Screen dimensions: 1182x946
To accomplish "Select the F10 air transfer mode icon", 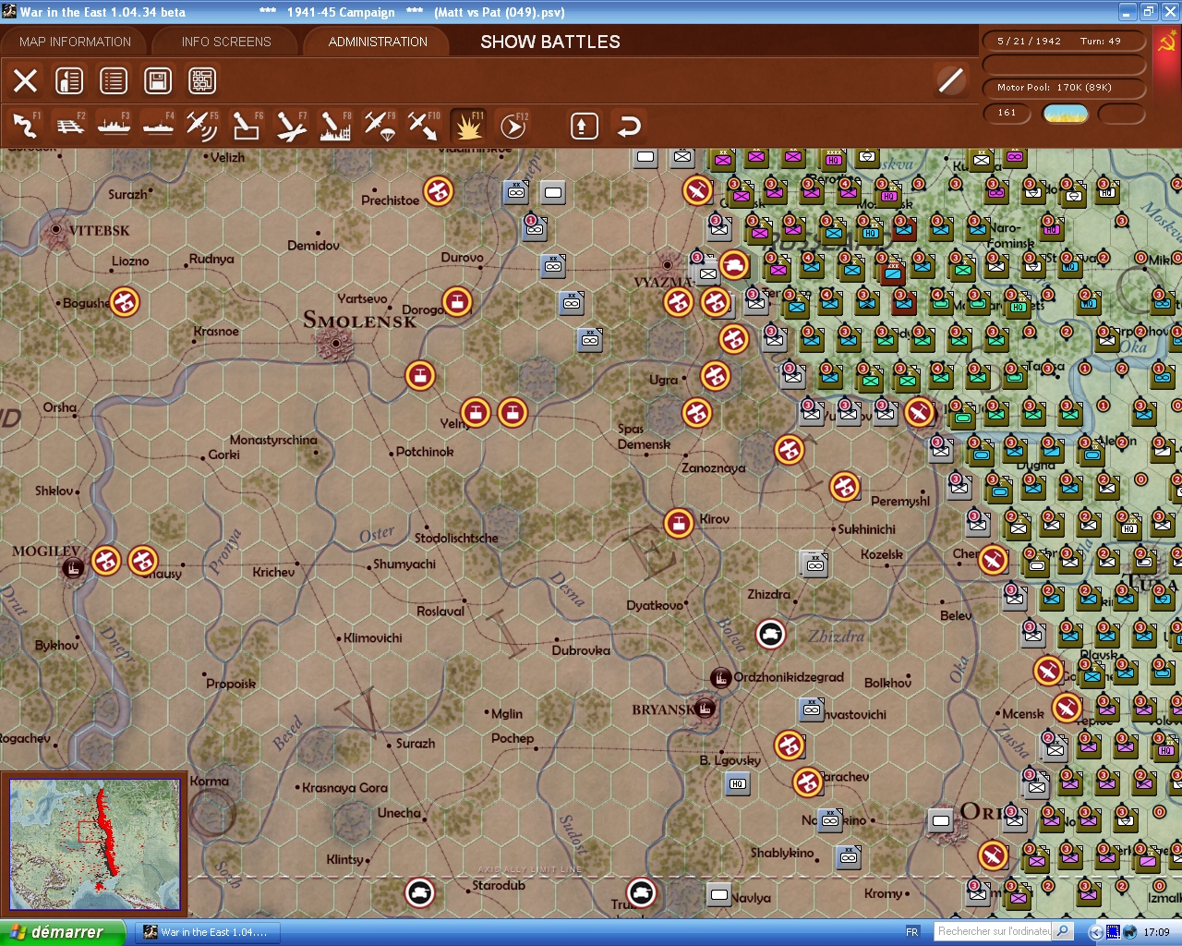I will point(424,126).
